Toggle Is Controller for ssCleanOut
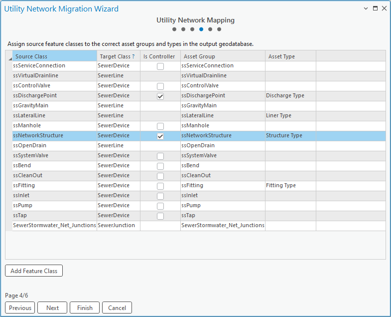 pyautogui.click(x=160, y=176)
